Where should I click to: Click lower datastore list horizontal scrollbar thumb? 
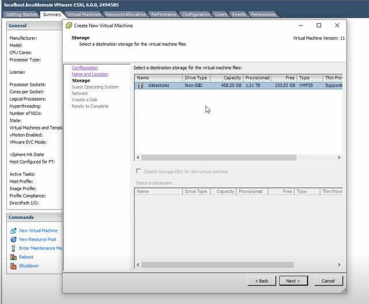coord(218,265)
